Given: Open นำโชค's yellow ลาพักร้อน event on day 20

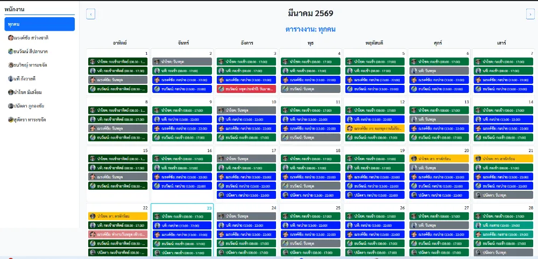Looking at the screenshot, I should click(439, 159).
